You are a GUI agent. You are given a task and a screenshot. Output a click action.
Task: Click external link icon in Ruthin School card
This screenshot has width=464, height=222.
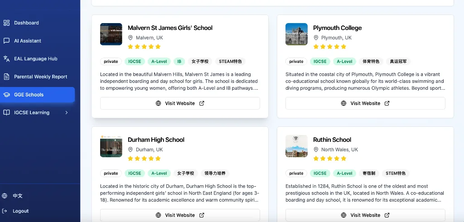(x=387, y=215)
